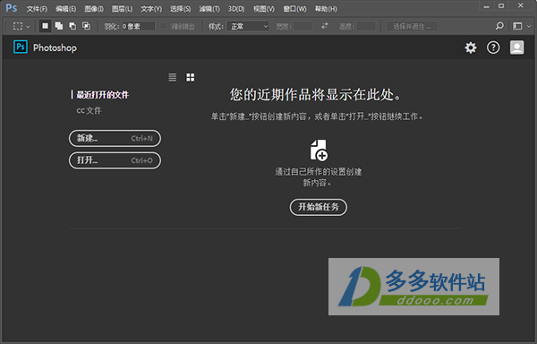Screen dimensions: 537x344
Task: Maximize the Photoshop window
Action: (x=501, y=6)
